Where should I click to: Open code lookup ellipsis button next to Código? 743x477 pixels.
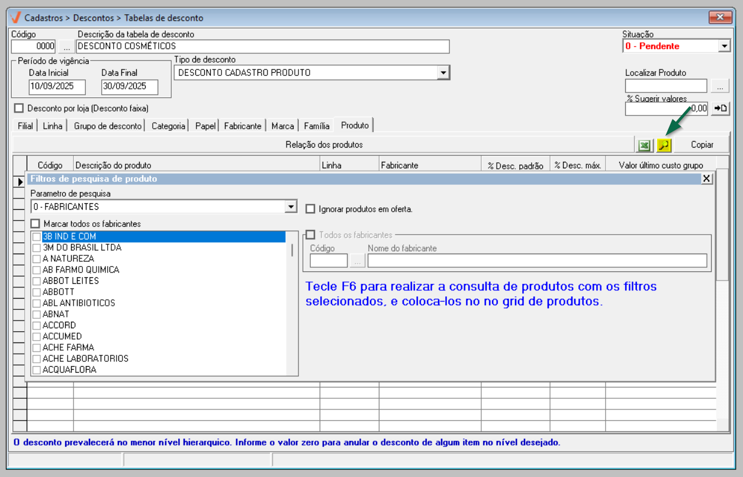tap(66, 46)
